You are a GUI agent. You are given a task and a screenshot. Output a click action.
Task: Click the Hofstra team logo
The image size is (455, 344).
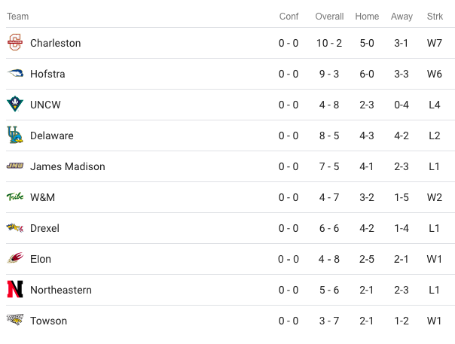[x=14, y=74]
